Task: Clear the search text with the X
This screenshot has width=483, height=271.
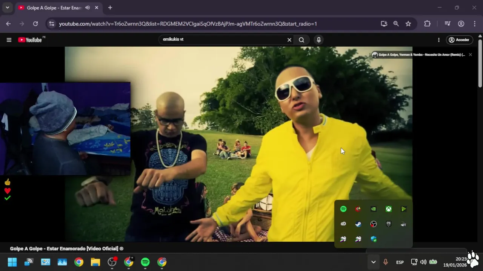Action: (x=289, y=40)
